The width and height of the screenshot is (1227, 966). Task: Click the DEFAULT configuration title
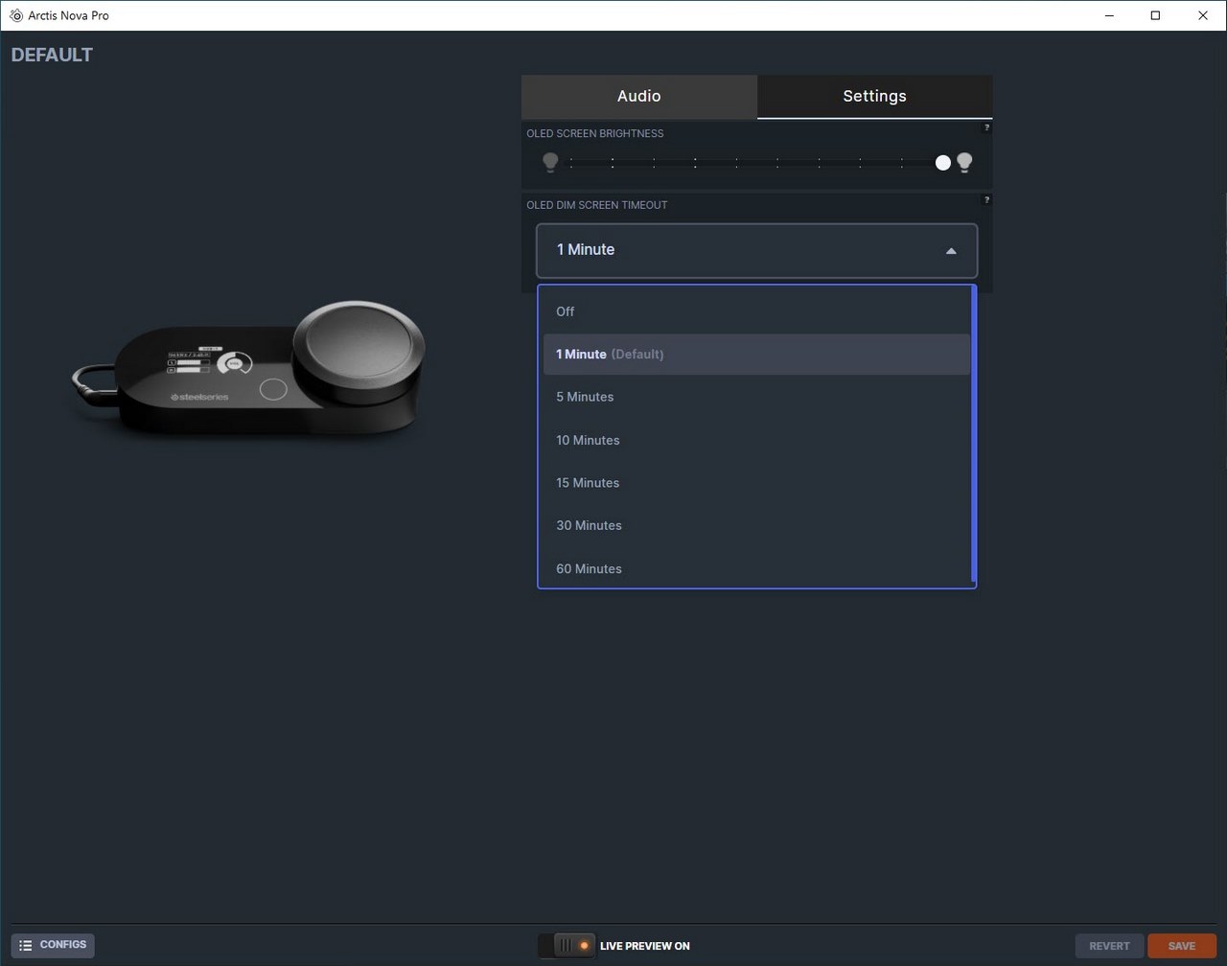point(52,56)
